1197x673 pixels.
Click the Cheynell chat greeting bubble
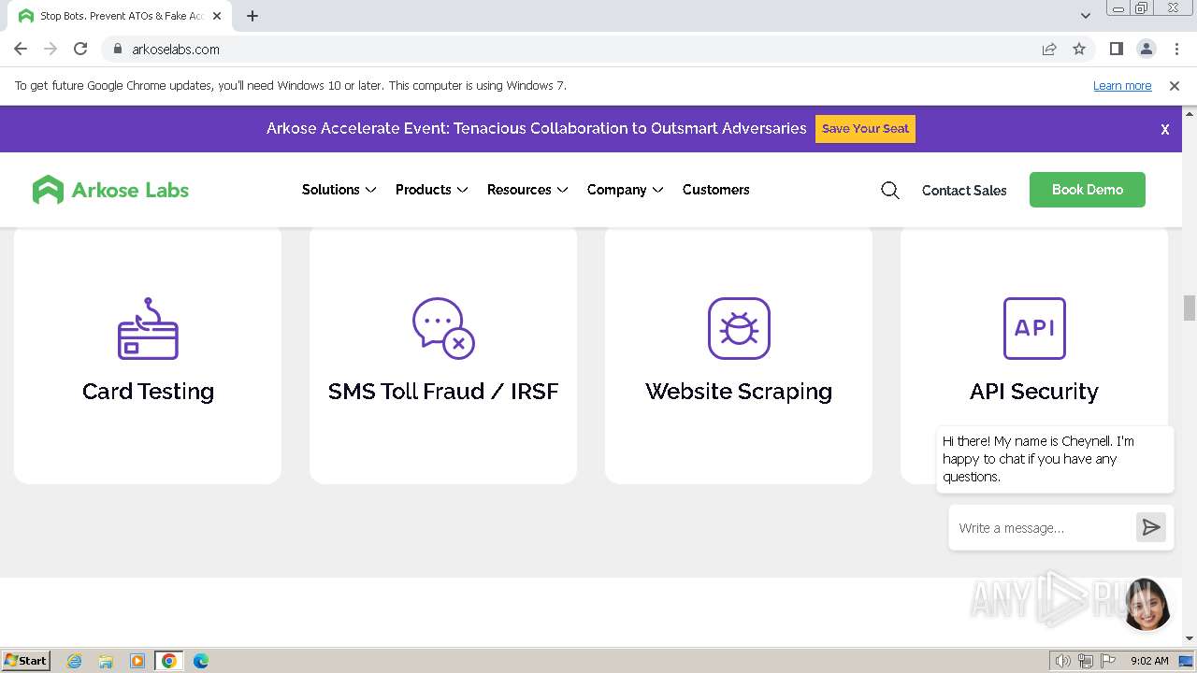[x=1055, y=459]
